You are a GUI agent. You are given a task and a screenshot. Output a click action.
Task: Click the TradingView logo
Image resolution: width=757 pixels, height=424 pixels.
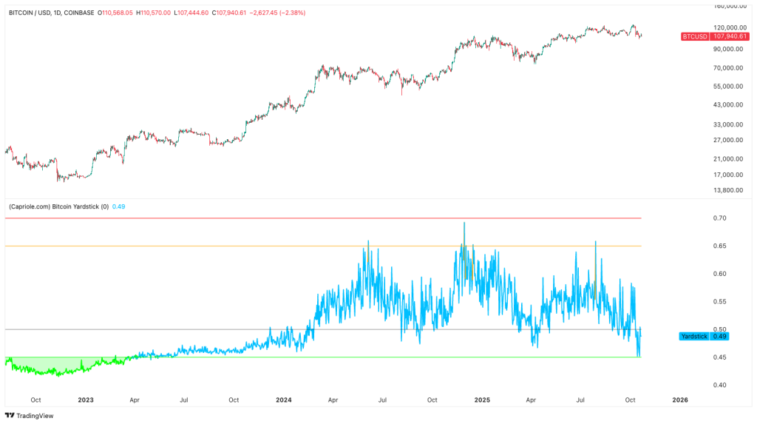pyautogui.click(x=30, y=415)
